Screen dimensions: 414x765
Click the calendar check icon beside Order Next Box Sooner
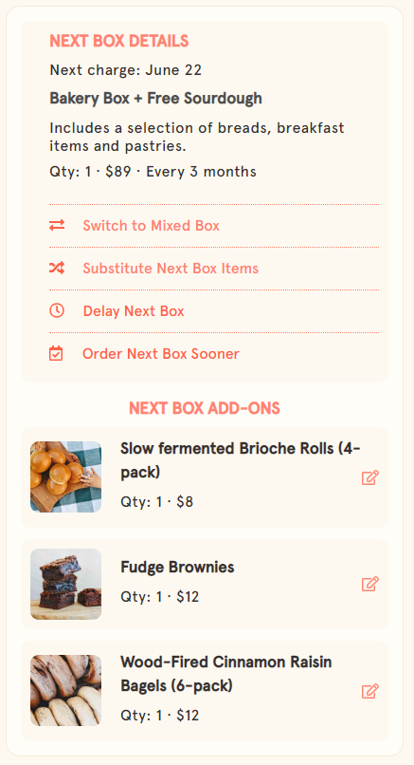pyautogui.click(x=56, y=353)
